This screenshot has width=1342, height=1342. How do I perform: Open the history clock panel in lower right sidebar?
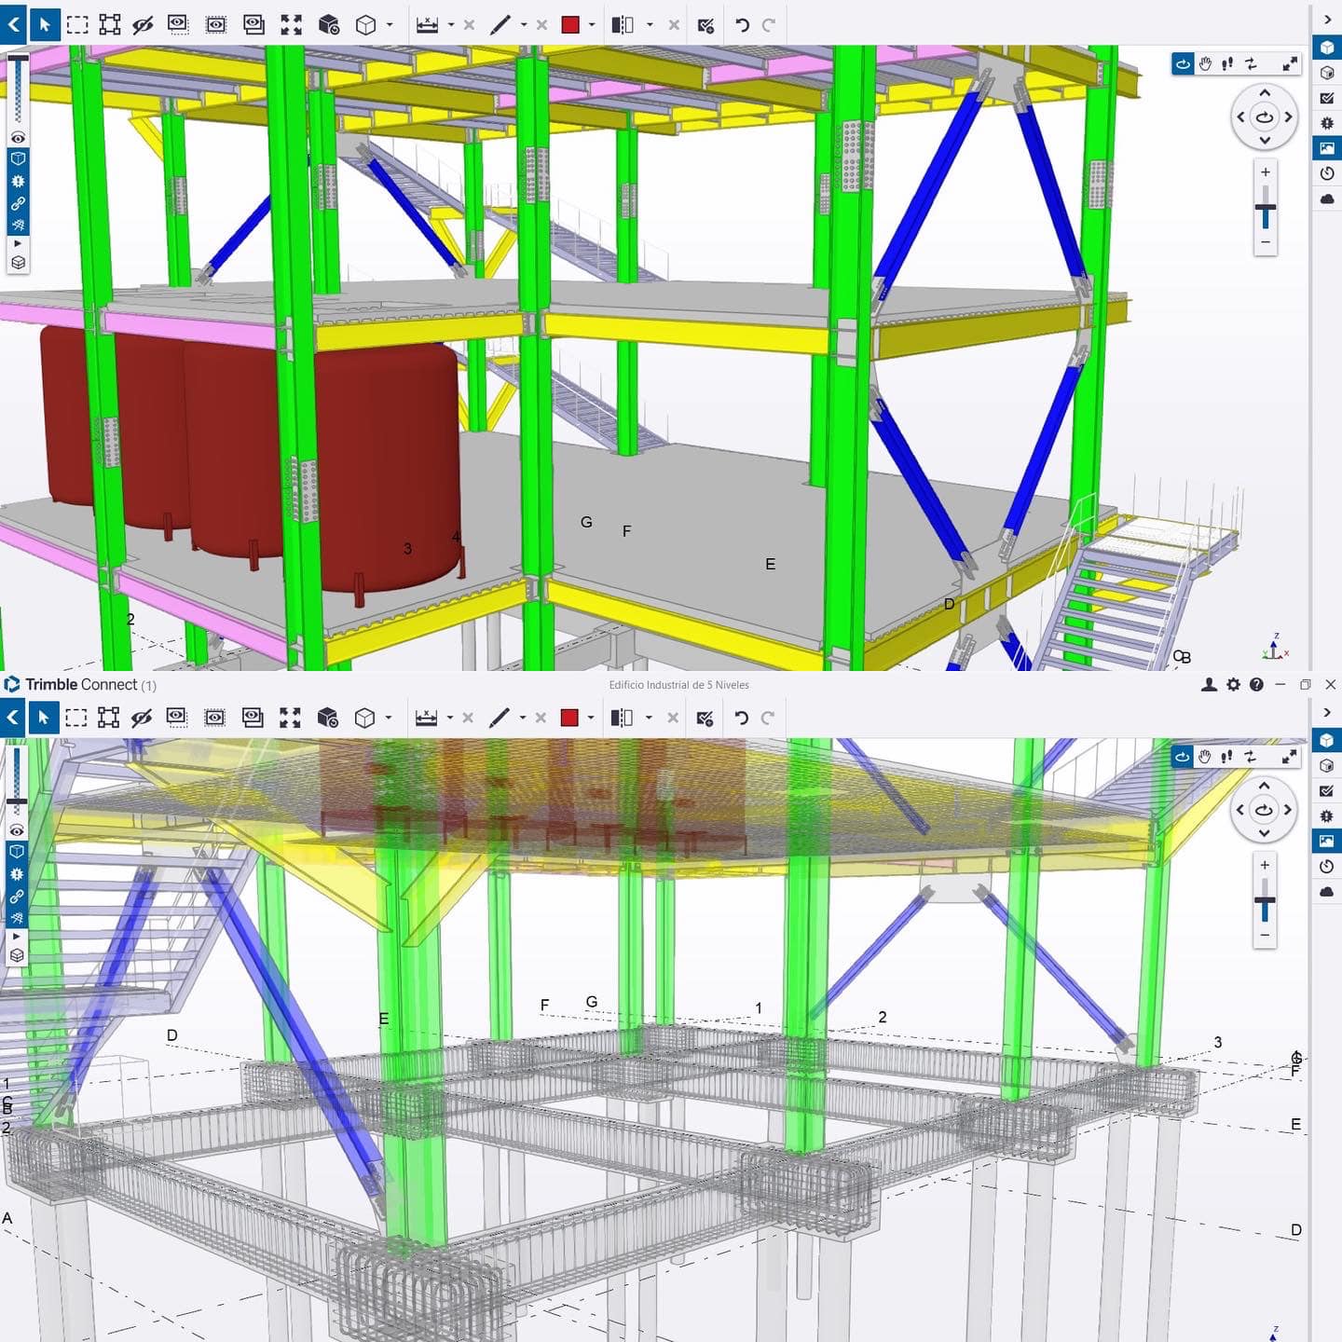1327,867
